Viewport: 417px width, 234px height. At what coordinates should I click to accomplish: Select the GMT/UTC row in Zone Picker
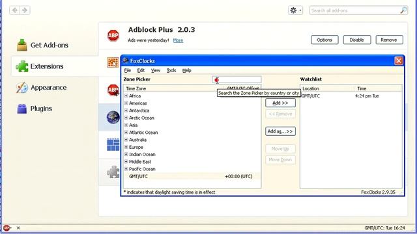192,176
